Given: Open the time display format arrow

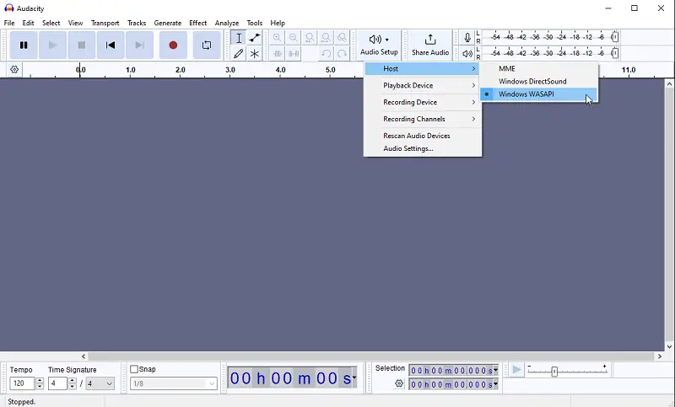Looking at the screenshot, I should coord(354,378).
